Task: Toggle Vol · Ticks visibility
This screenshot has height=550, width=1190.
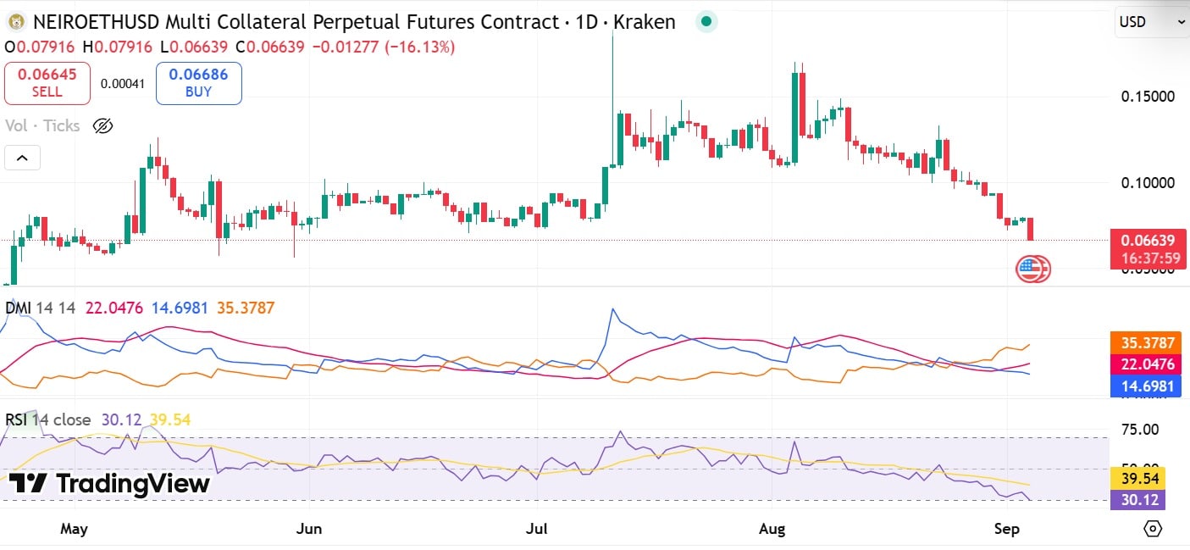Action: 42,125
